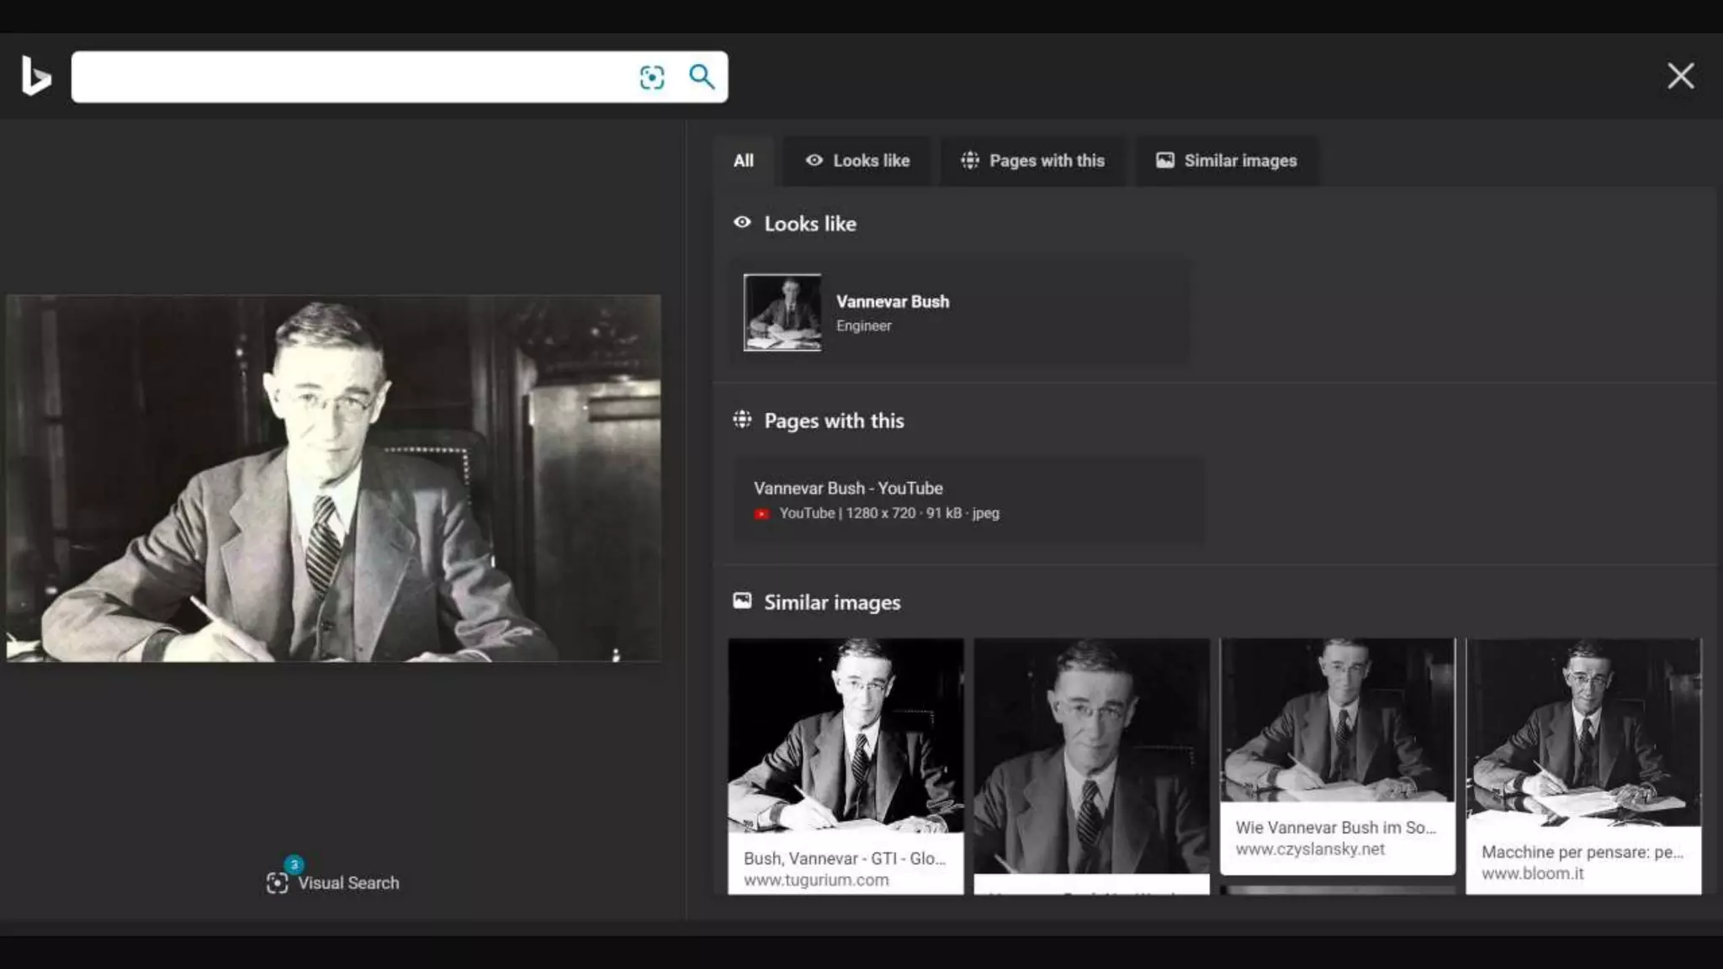Click the Vannevar Bush thumbnail in Looks like
The width and height of the screenshot is (1723, 969).
782,312
